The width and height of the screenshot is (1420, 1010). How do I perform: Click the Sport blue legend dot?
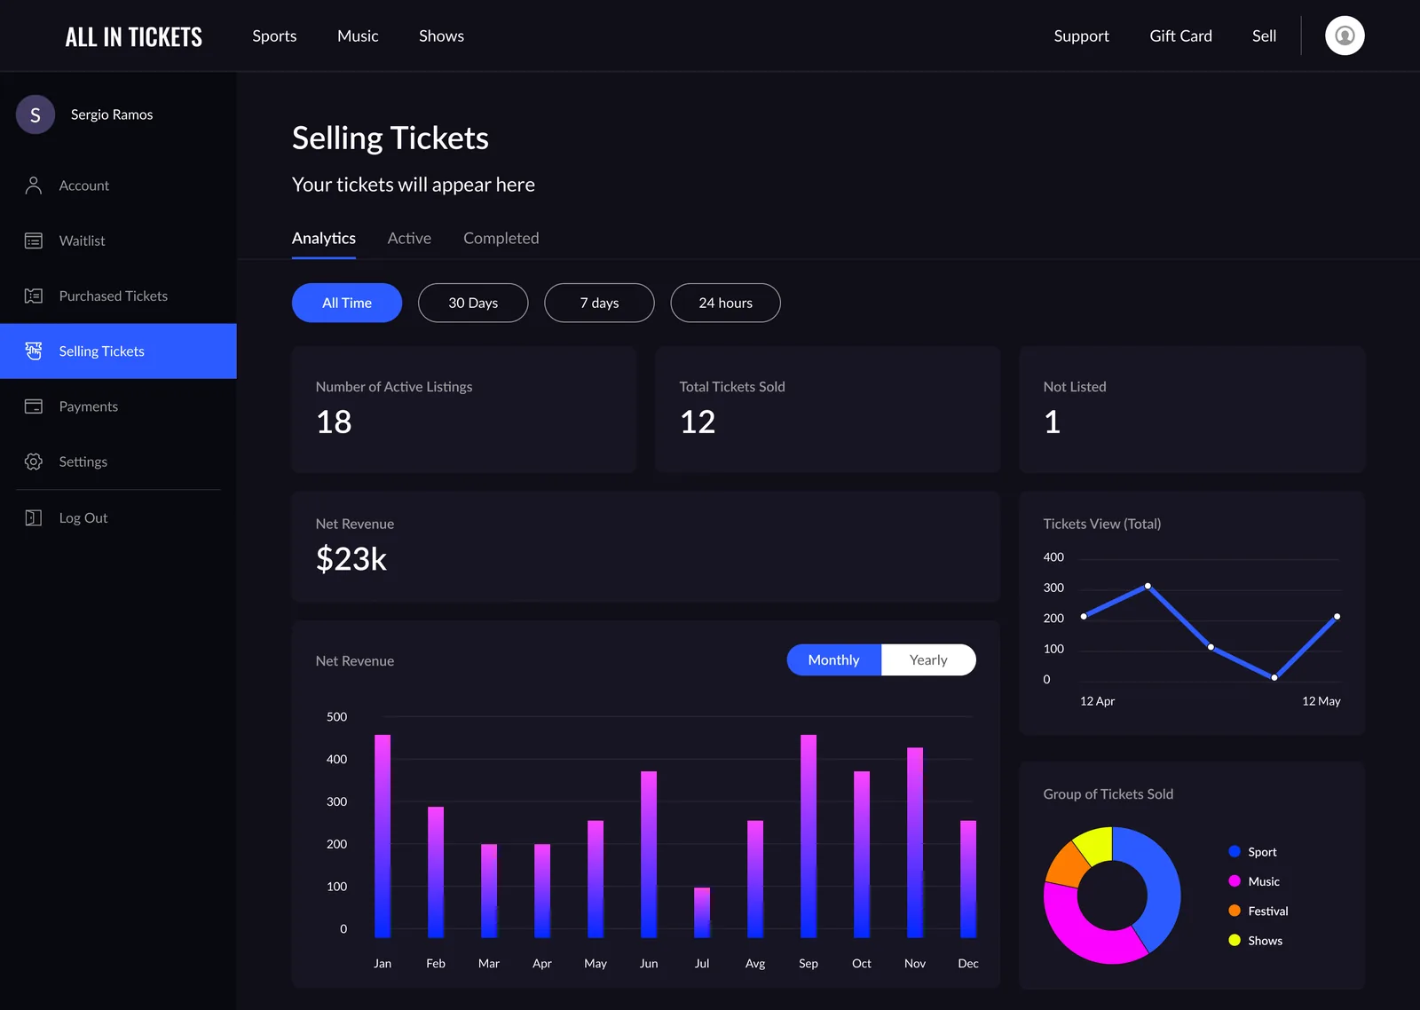[1235, 851]
